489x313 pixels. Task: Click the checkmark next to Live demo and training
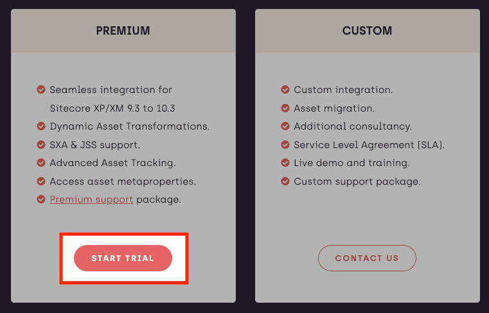click(285, 163)
